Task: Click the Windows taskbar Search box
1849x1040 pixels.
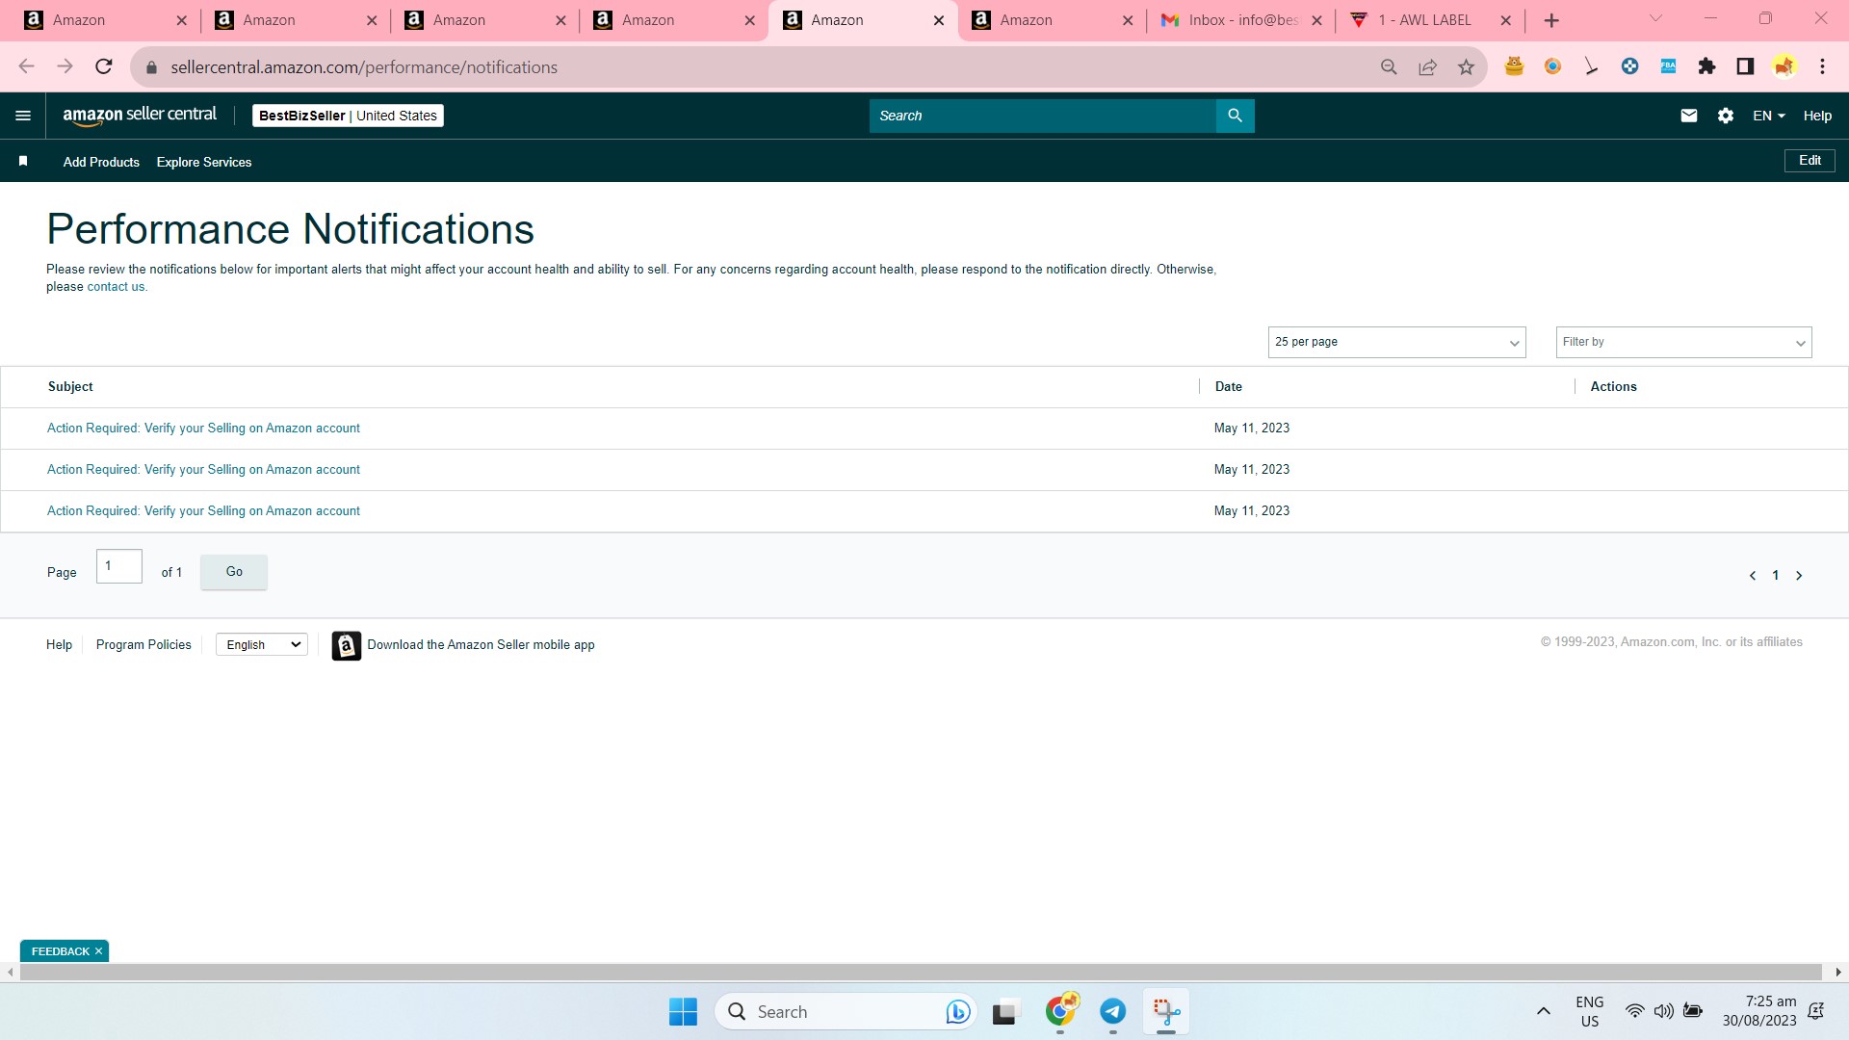Action: point(846,1012)
